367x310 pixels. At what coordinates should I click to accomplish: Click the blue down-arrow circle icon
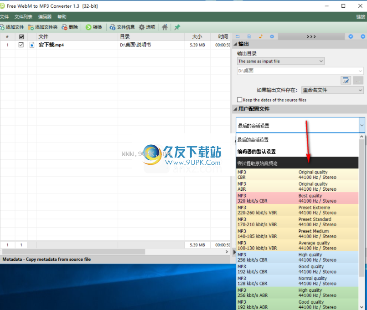(351, 36)
